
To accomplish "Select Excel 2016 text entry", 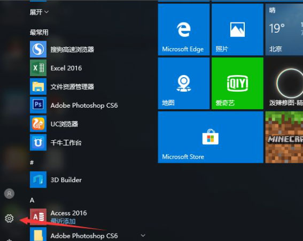I will point(66,68).
